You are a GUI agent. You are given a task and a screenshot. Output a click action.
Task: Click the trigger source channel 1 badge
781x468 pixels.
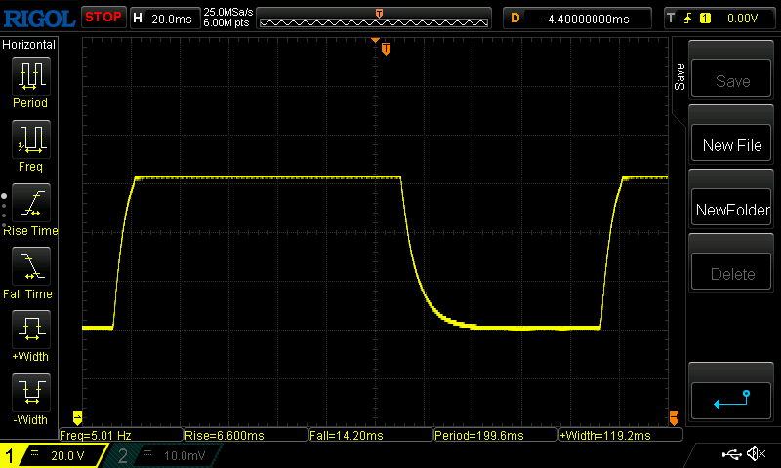click(705, 19)
